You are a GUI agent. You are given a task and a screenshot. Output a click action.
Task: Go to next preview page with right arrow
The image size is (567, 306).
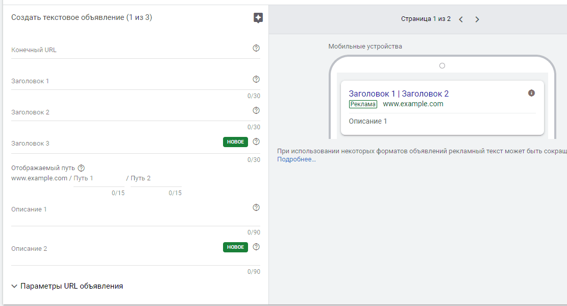[477, 19]
